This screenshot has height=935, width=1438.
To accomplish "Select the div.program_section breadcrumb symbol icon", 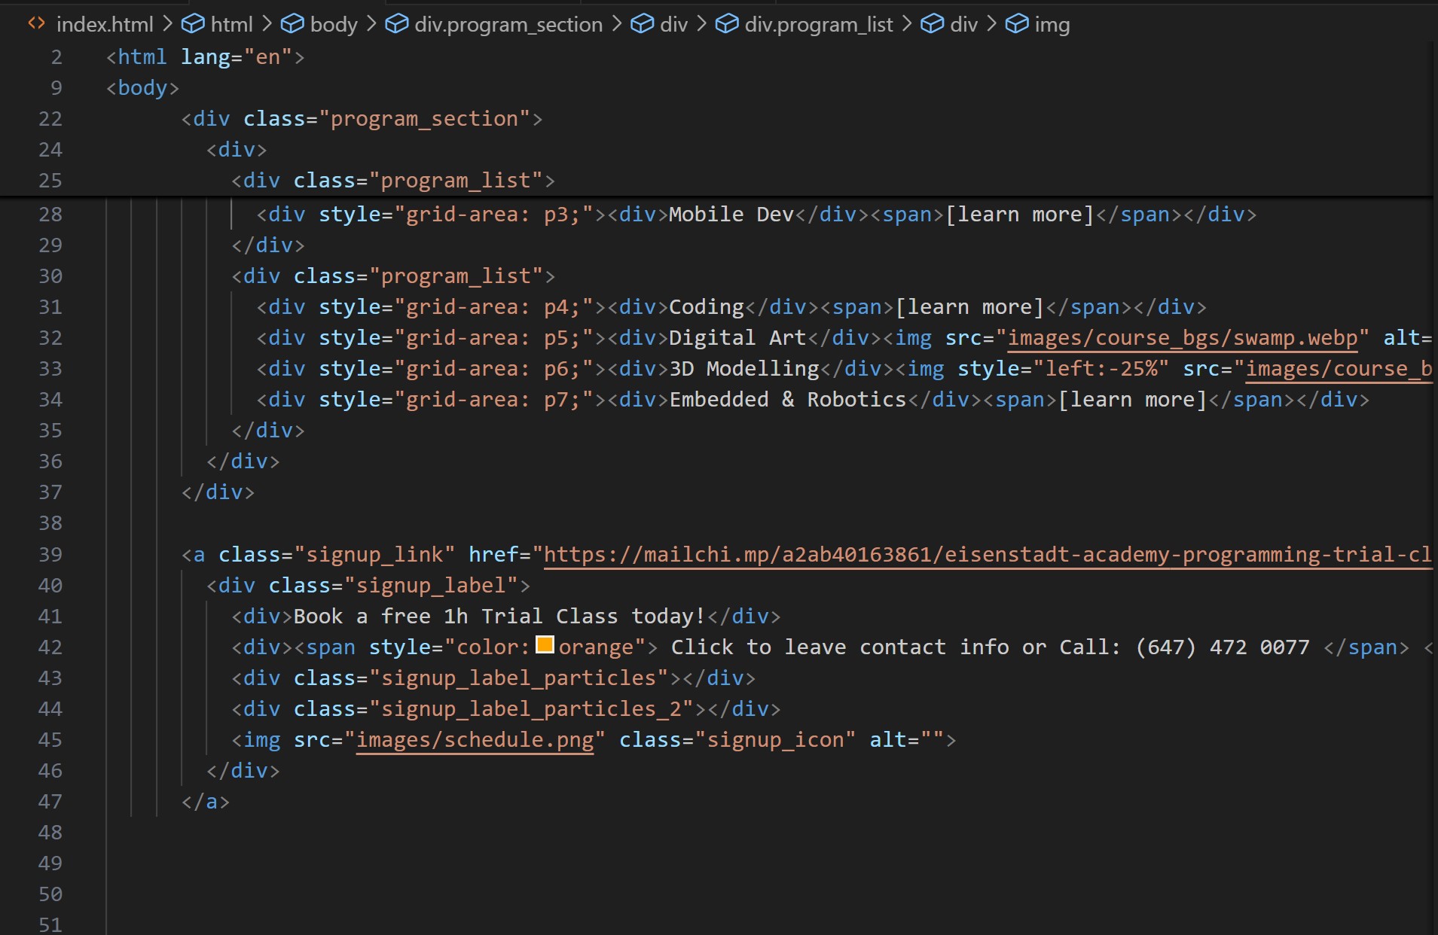I will (x=396, y=24).
